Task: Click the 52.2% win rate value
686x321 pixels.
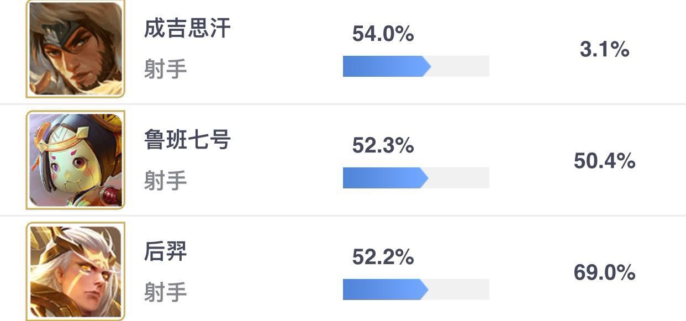Action: pyautogui.click(x=383, y=257)
